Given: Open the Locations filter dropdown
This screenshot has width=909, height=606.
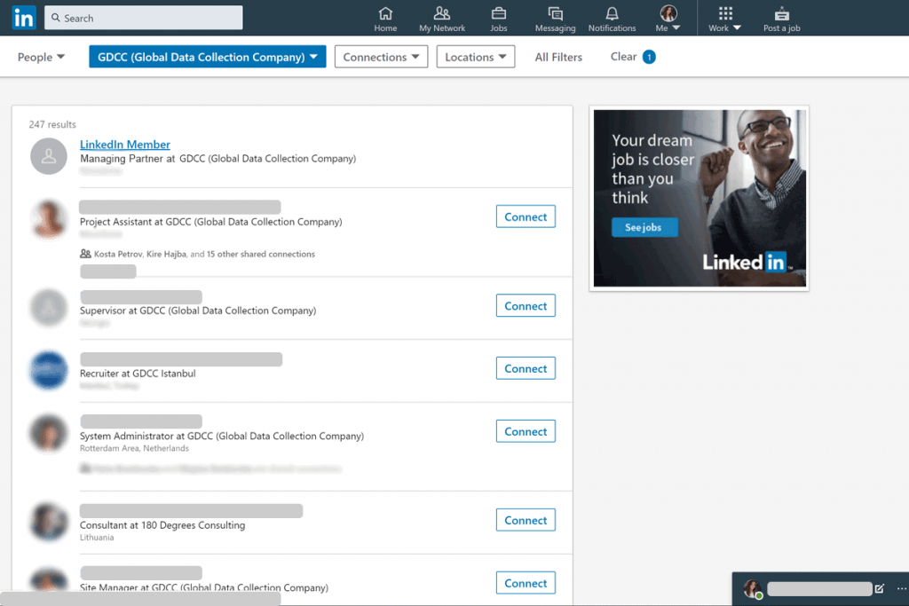Looking at the screenshot, I should point(476,56).
